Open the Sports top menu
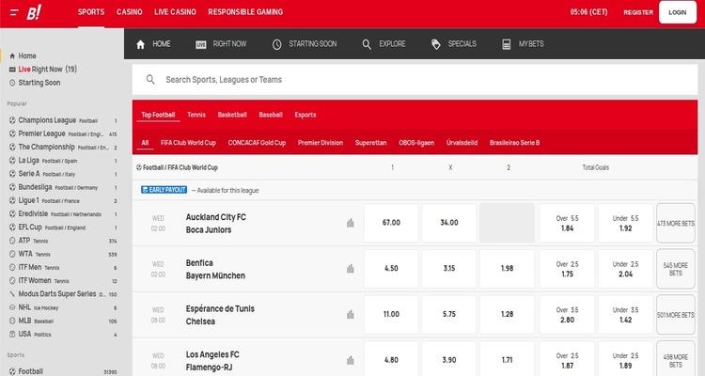The width and height of the screenshot is (705, 376). point(91,12)
